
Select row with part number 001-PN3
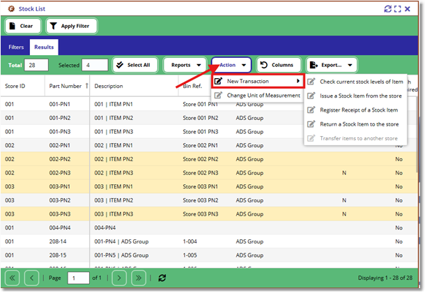click(209, 132)
